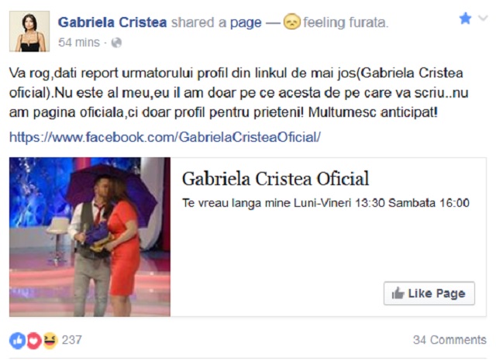Click the Haha laughing reaction icon
Screen dimensions: 496x361
point(50,340)
